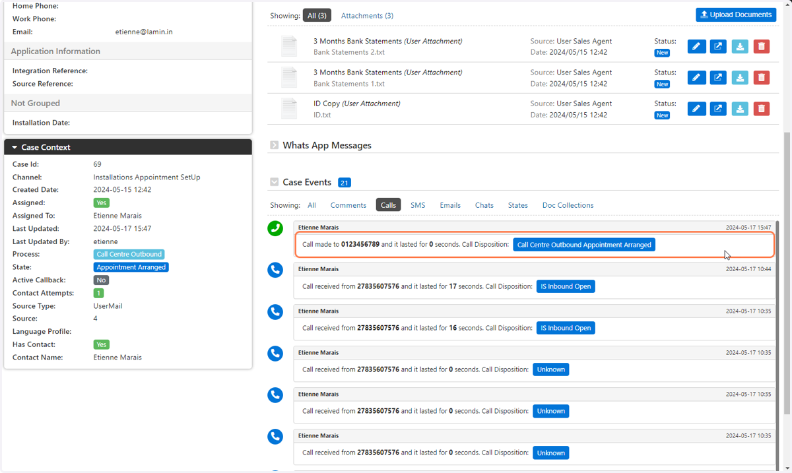
Task: Click the Not Grouped section header
Action: (x=128, y=104)
